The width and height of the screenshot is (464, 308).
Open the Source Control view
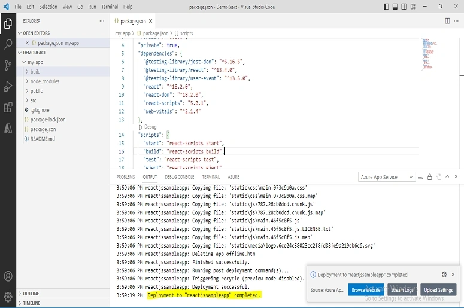click(8, 65)
